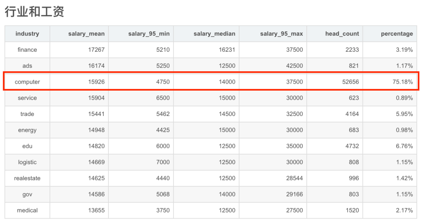Click the percentage column header
The width and height of the screenshot is (421, 221).
coord(390,34)
